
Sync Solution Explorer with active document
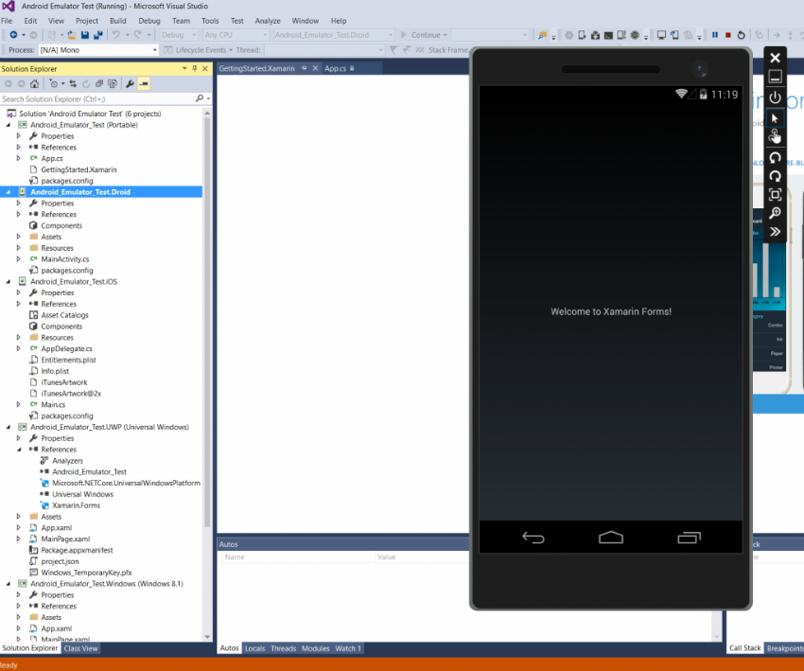point(72,84)
